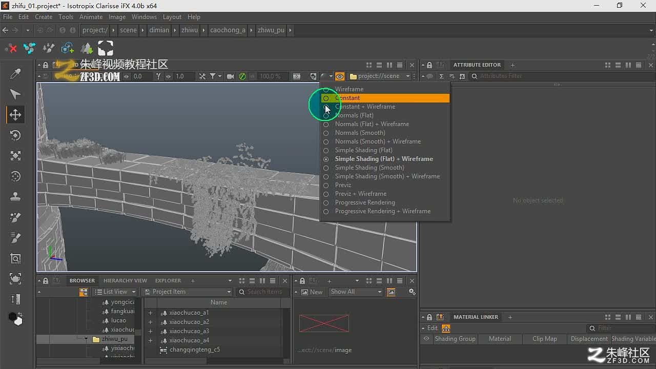Select the region zoom tool
656x369 pixels.
pos(15,258)
